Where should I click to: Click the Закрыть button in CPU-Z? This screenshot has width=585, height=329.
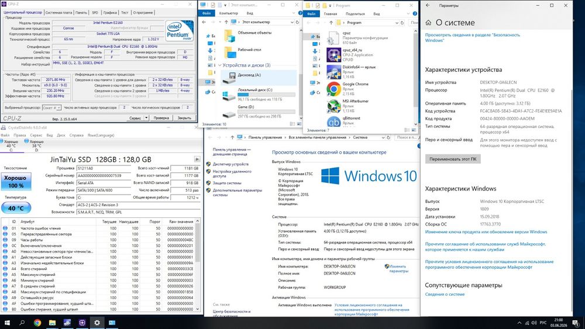click(184, 117)
